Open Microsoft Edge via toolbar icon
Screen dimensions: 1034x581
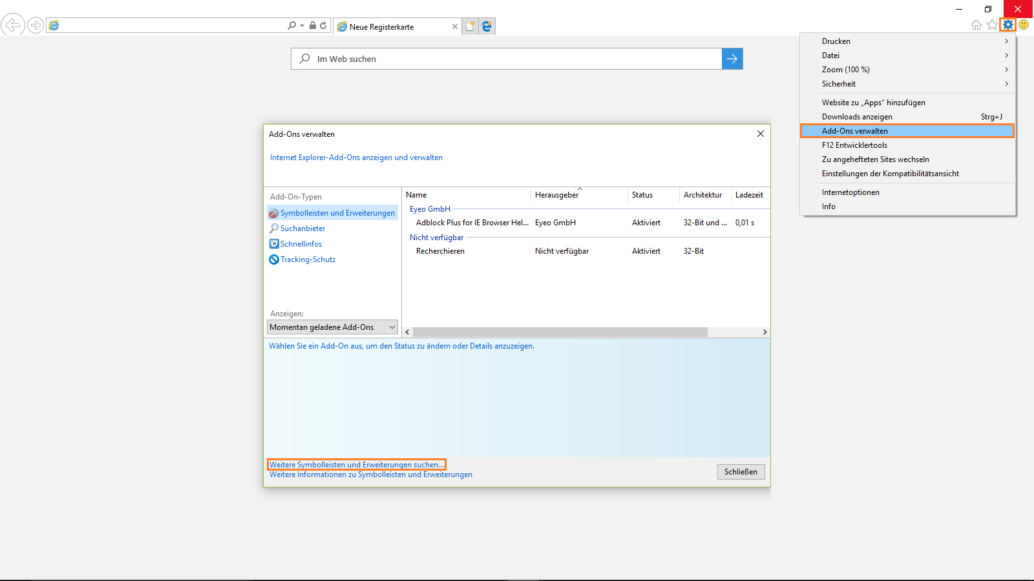click(487, 26)
